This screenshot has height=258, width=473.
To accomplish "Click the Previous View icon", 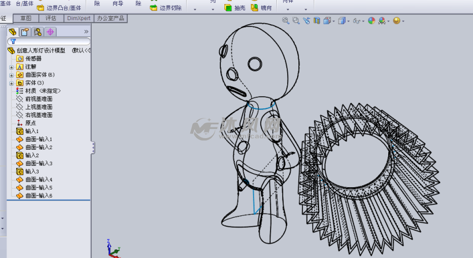I will point(306,21).
